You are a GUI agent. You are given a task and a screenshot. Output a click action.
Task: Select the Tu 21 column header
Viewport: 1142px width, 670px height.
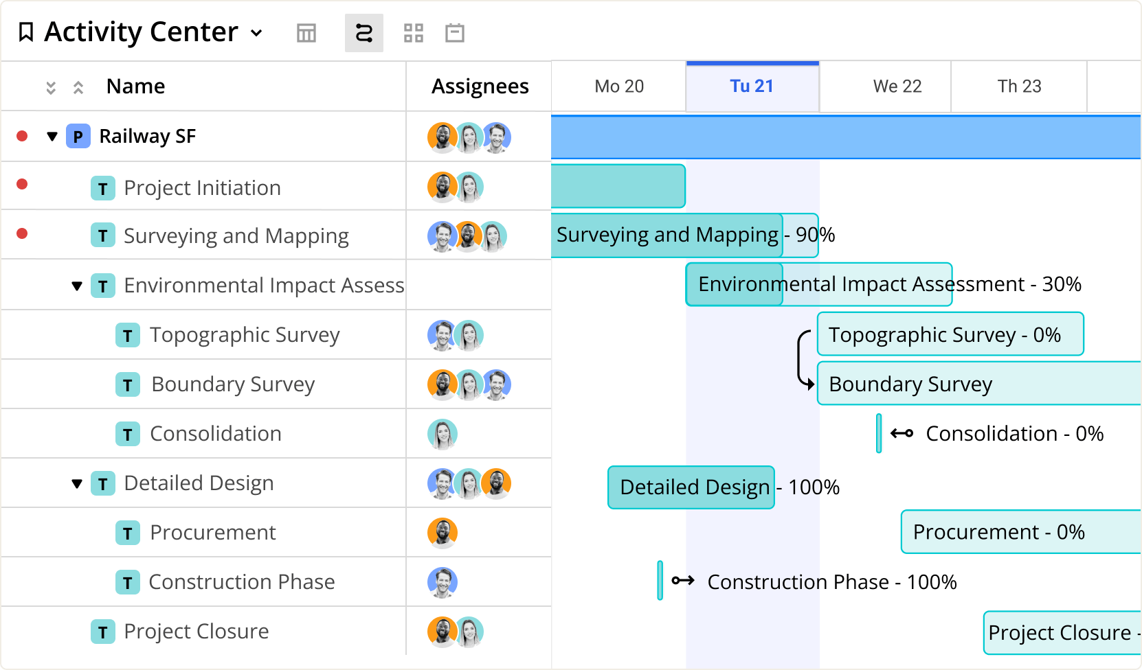pos(752,86)
